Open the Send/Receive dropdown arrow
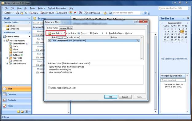Screen dimensions: 192x121 (x=102, y=13)
